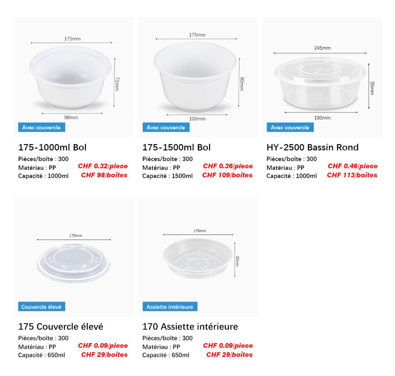The image size is (395, 376).
Task: Open the 175-1500ml Bol title
Action: 177,147
